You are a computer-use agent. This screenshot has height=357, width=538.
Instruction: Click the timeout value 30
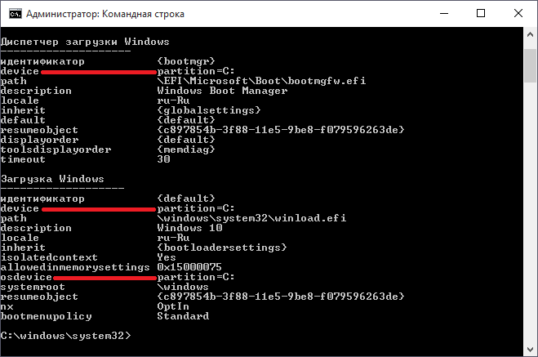point(163,159)
